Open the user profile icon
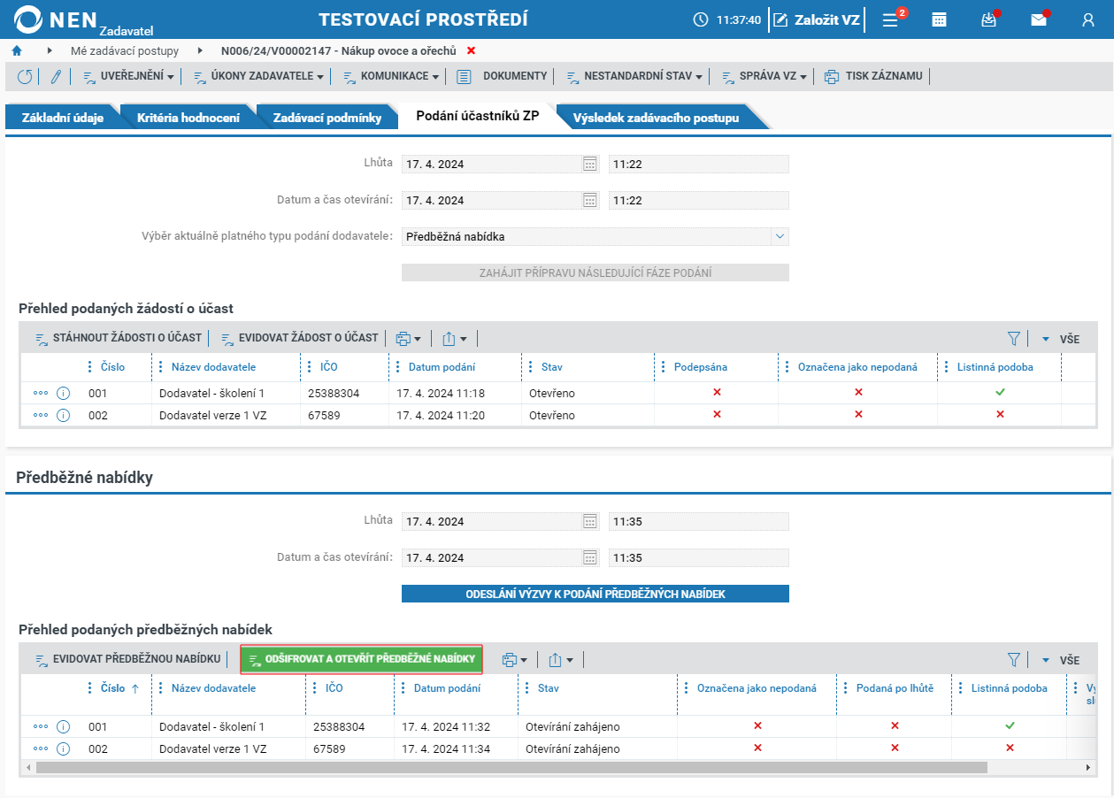This screenshot has height=798, width=1114. (1088, 19)
